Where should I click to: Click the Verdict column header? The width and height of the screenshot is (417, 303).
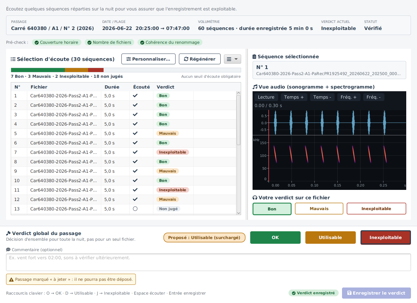click(165, 87)
